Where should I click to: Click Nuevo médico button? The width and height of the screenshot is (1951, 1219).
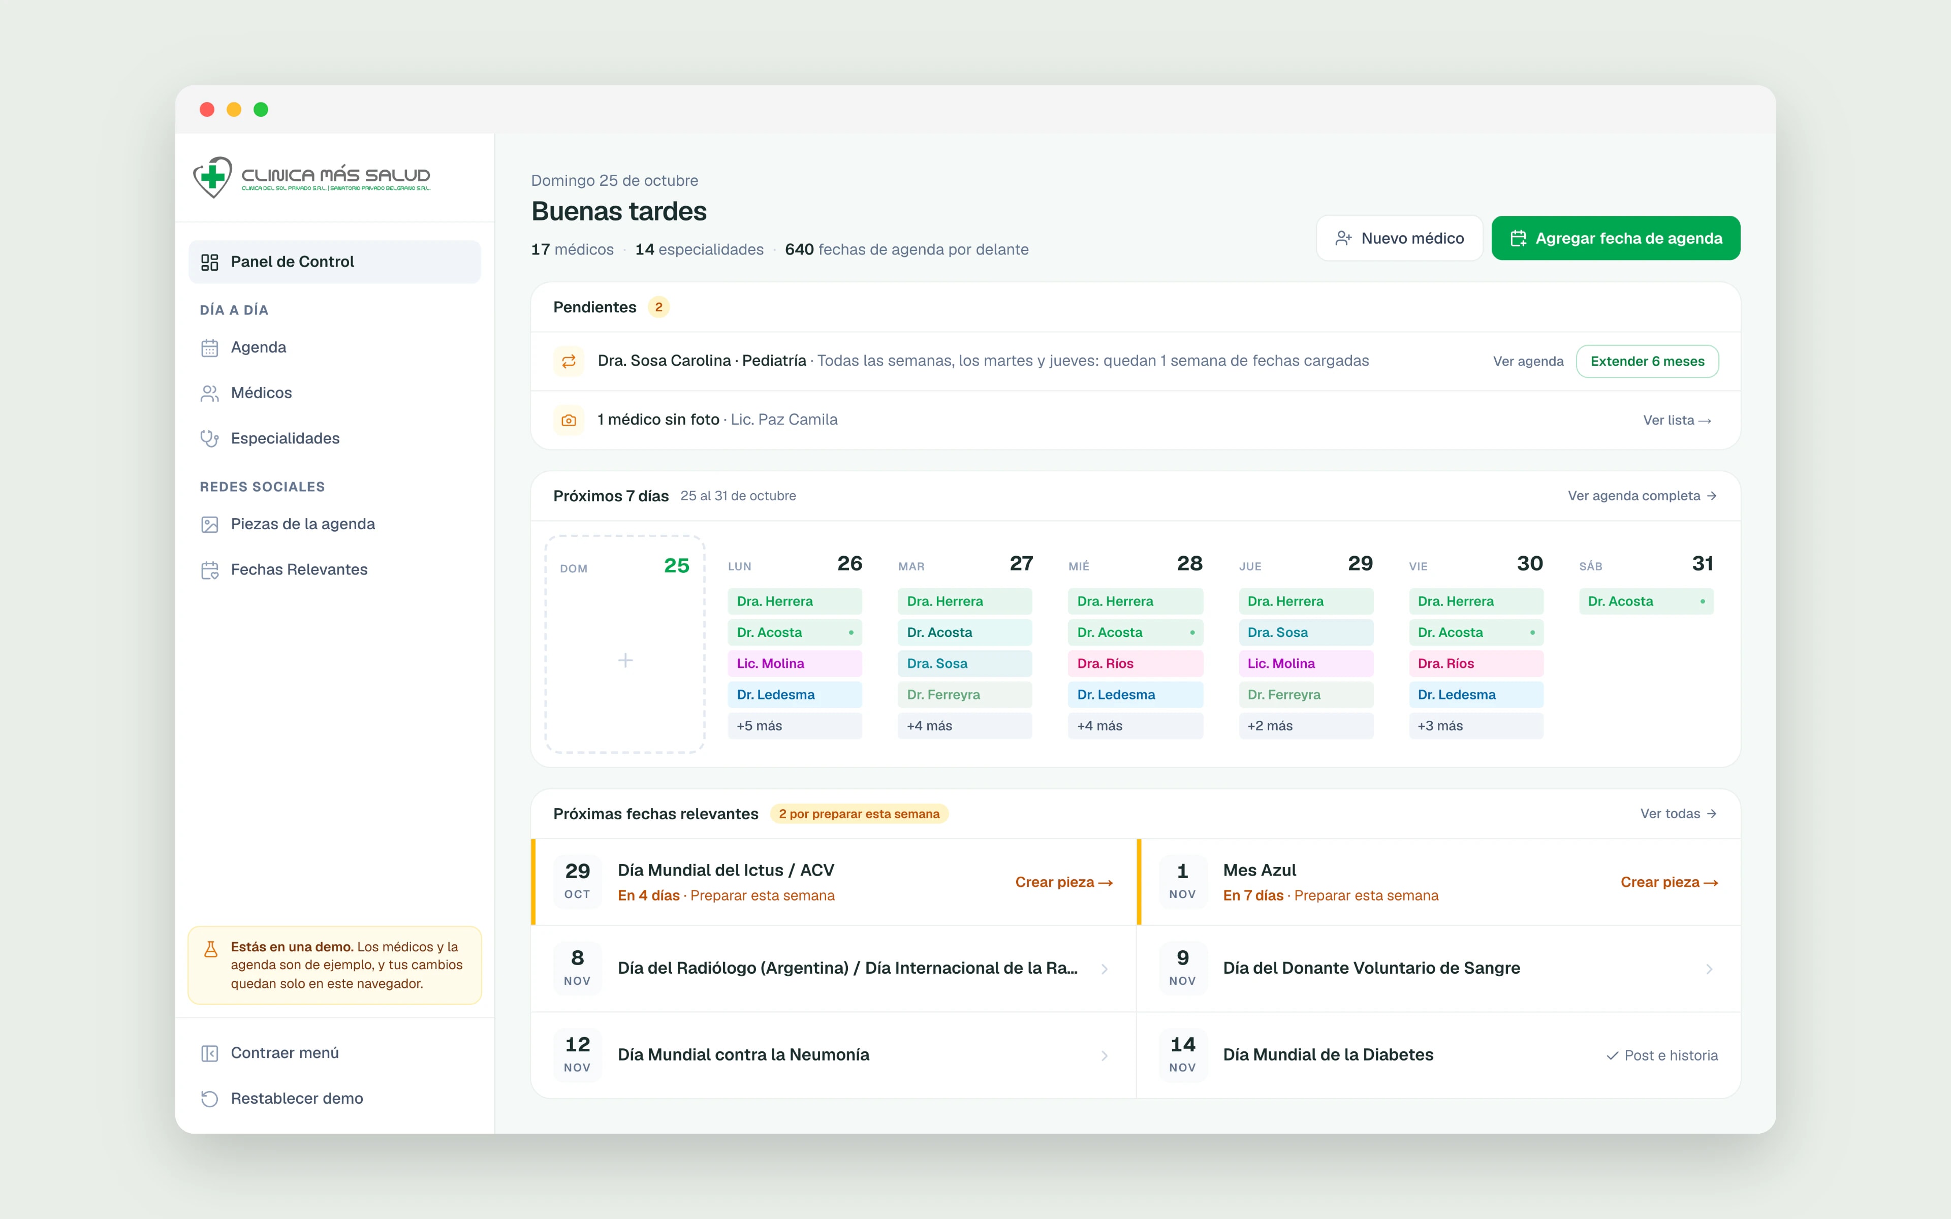pyautogui.click(x=1400, y=238)
